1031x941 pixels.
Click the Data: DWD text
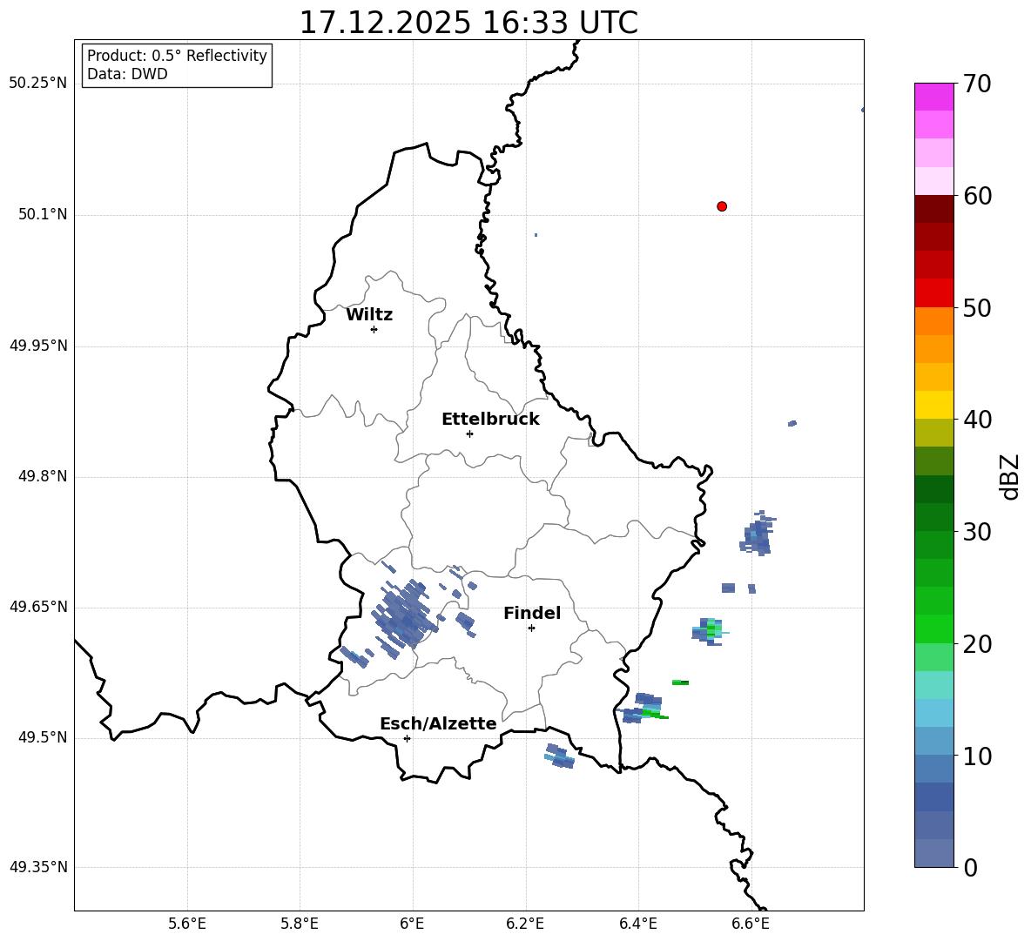(x=127, y=74)
